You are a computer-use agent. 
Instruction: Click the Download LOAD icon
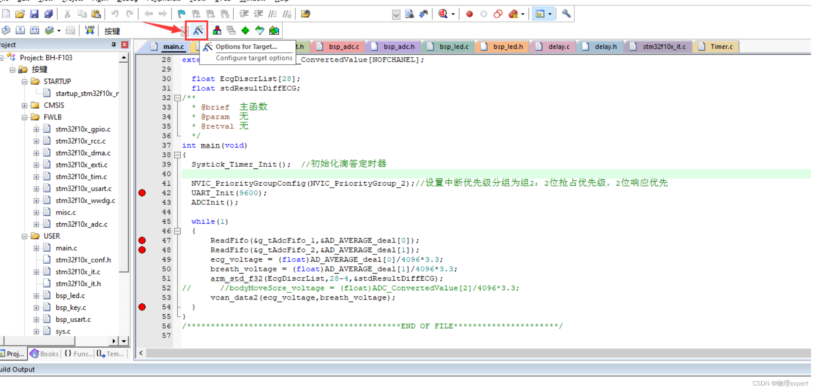pyautogui.click(x=90, y=30)
